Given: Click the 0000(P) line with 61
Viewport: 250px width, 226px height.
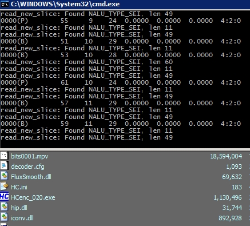Looking at the screenshot, I should tap(121, 82).
